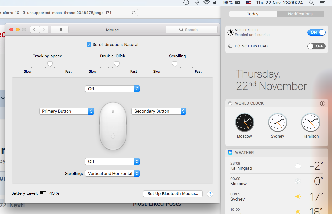Click the Safari address bar URL

pos(56,13)
